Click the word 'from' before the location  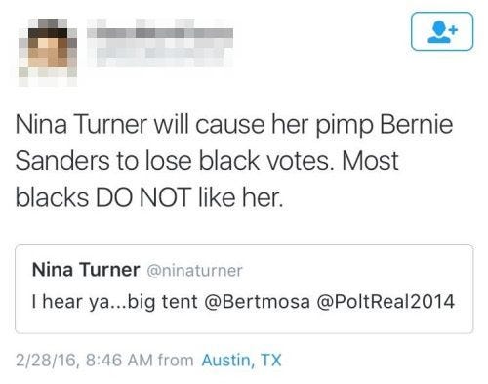[x=176, y=361]
